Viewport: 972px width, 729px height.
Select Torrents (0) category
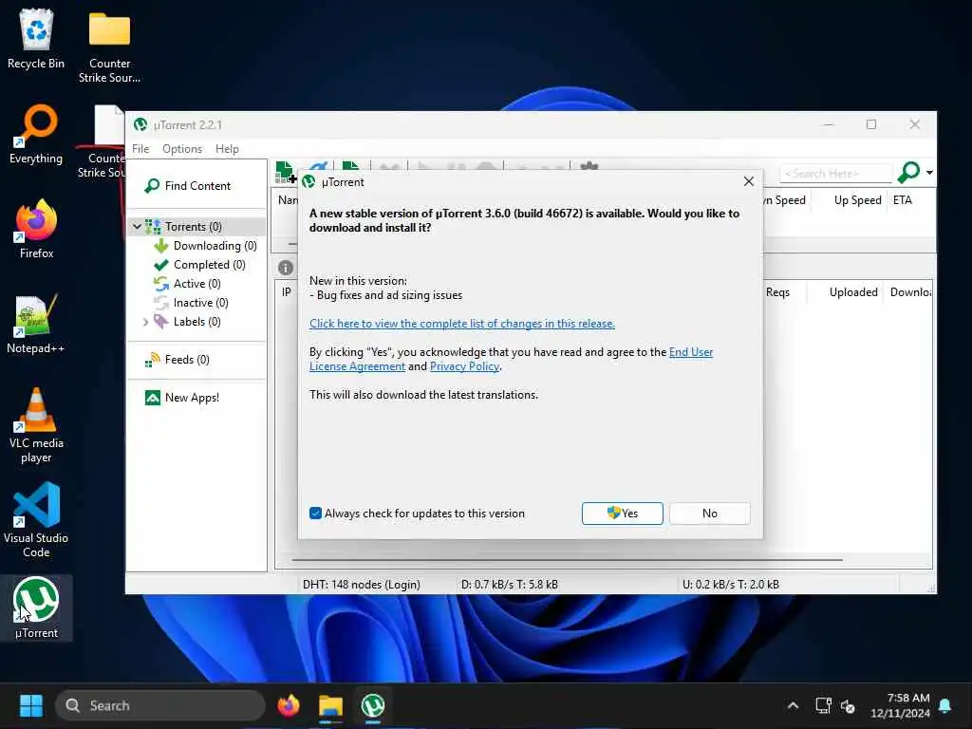(193, 227)
